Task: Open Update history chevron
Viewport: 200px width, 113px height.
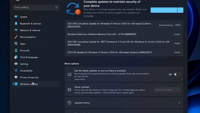Action: [x=179, y=103]
